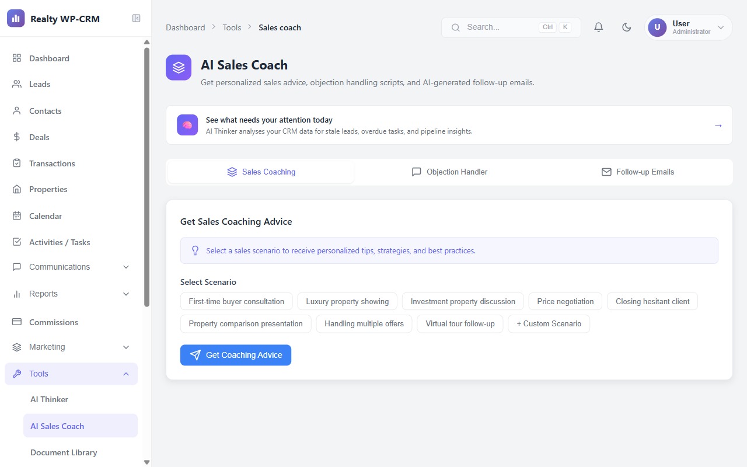Click the user avatar U circle
The image size is (747, 467).
657,27
